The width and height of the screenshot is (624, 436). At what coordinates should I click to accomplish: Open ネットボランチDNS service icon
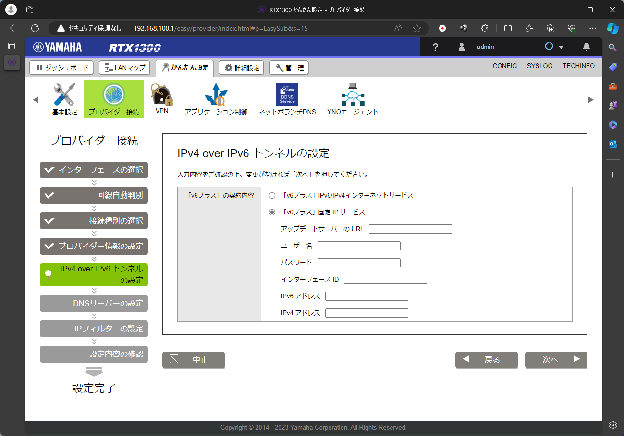287,95
